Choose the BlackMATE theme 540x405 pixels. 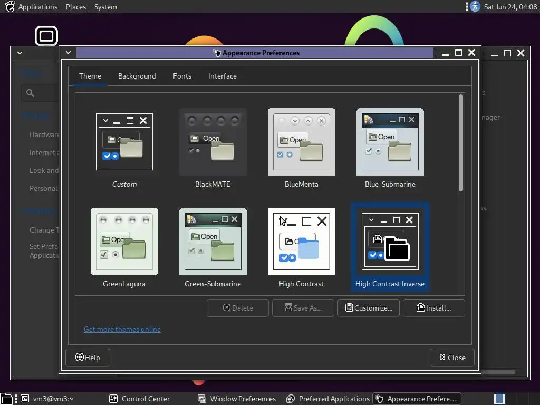(x=213, y=142)
